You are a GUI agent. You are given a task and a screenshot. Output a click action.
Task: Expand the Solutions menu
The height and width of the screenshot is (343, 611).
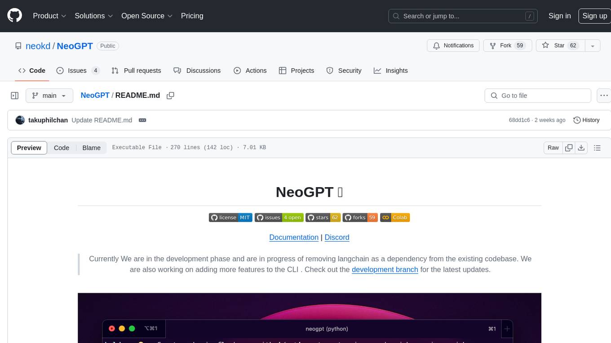94,16
